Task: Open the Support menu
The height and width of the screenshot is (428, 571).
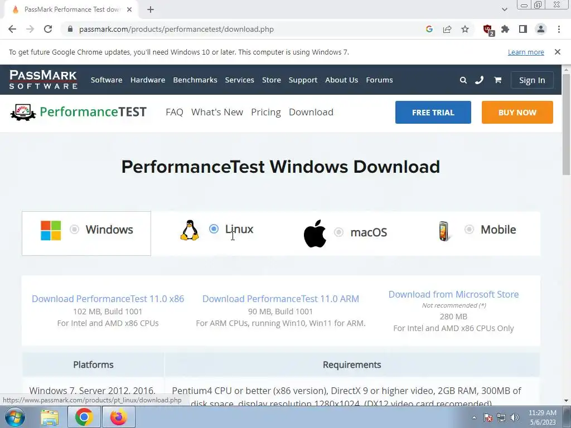Action: (303, 80)
